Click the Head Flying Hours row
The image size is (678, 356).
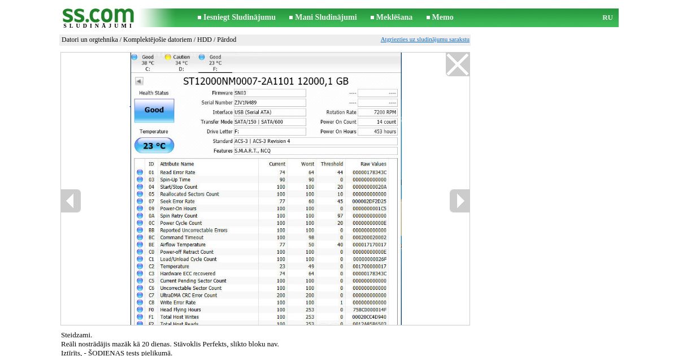pyautogui.click(x=266, y=310)
